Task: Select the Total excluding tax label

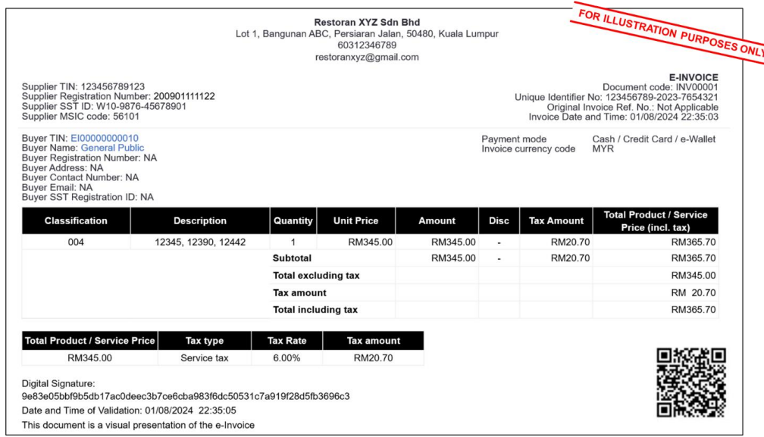Action: coord(316,276)
